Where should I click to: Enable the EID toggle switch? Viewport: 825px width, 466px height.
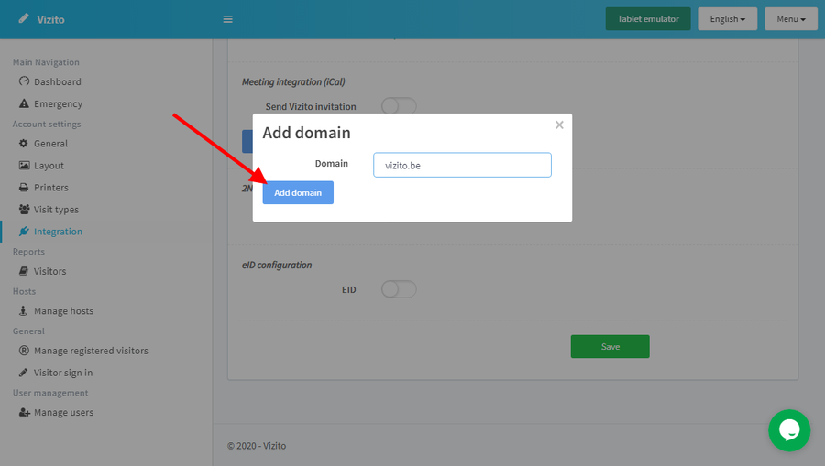(x=399, y=289)
